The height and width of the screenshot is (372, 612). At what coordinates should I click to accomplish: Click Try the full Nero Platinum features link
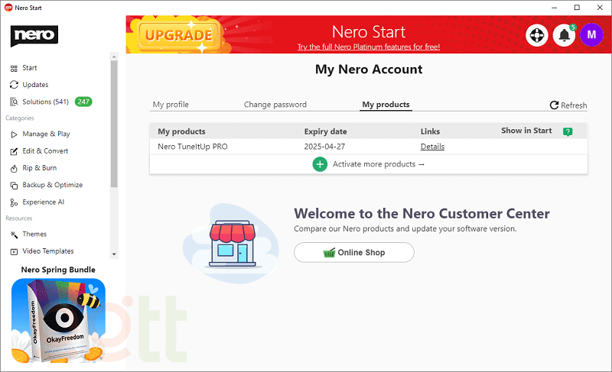coord(369,47)
